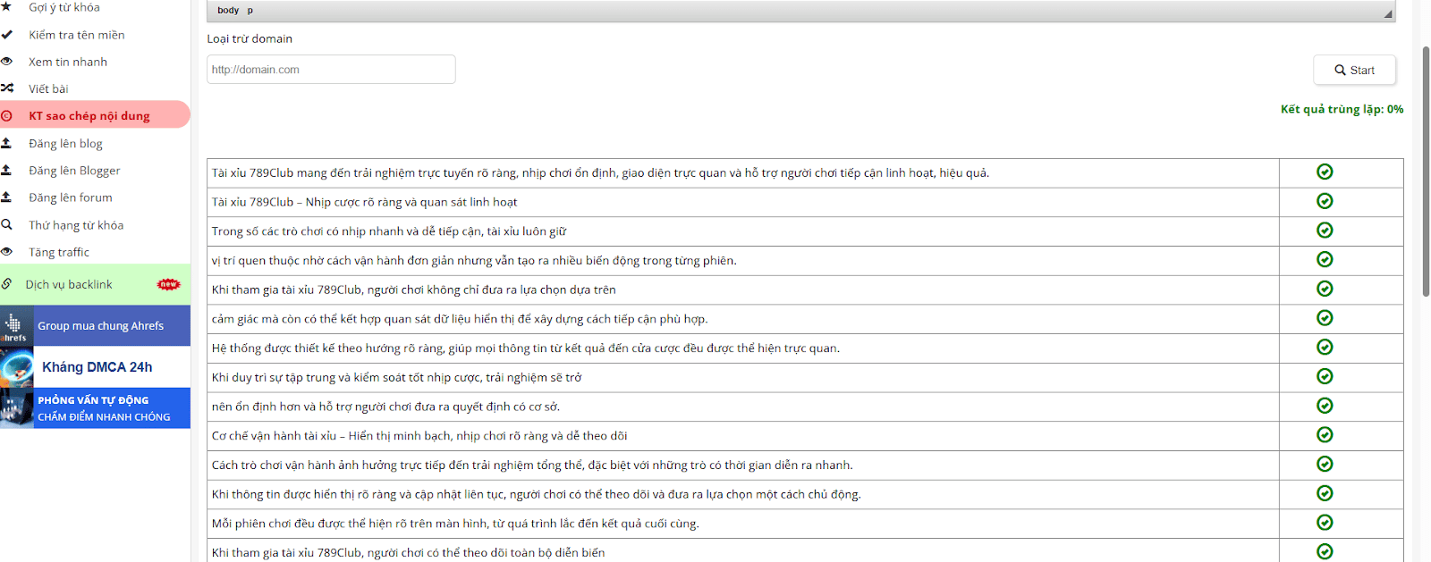Open the Kháng DMCA 24h banner

point(95,367)
